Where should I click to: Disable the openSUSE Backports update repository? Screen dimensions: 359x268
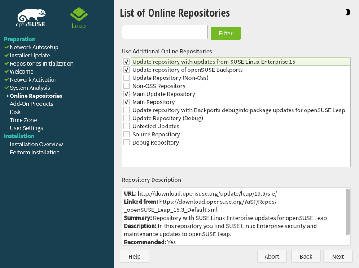click(x=127, y=70)
